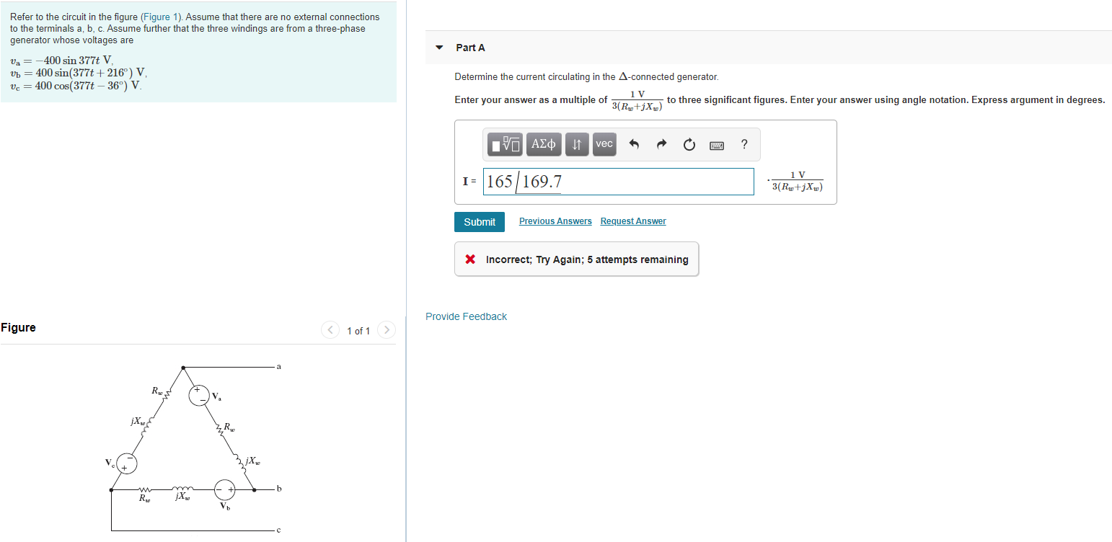Submit the answer

pyautogui.click(x=480, y=222)
